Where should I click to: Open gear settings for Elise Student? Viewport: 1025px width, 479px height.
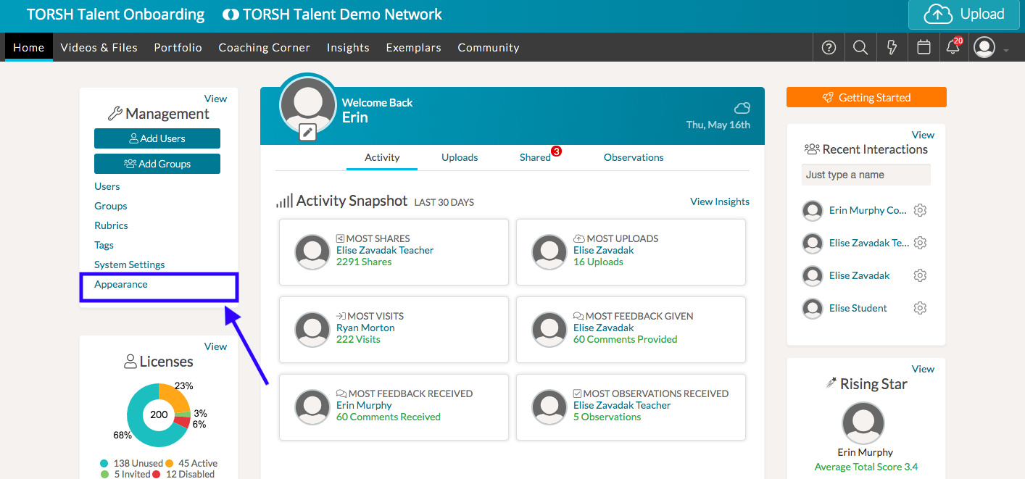920,308
